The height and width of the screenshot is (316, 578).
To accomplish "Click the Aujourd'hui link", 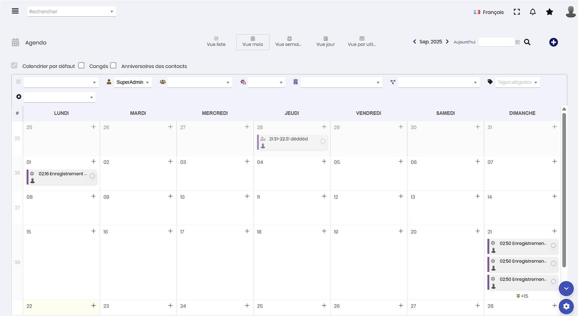I will [x=464, y=42].
